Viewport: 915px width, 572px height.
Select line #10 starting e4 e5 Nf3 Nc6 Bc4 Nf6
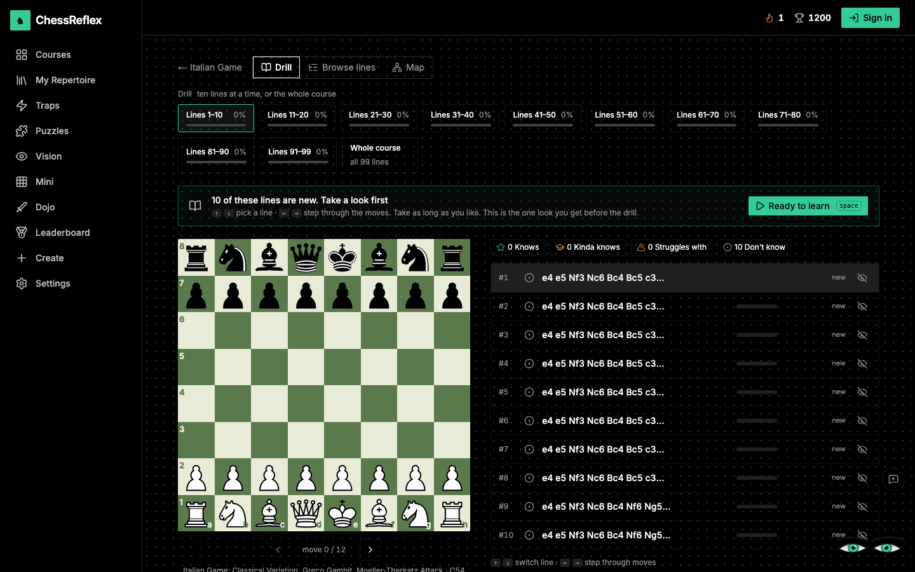[685, 535]
